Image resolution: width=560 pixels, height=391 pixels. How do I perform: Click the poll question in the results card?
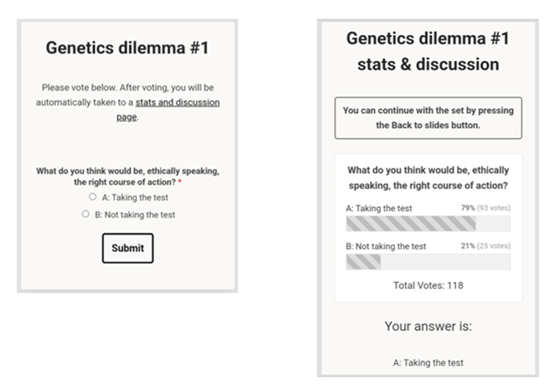[428, 178]
